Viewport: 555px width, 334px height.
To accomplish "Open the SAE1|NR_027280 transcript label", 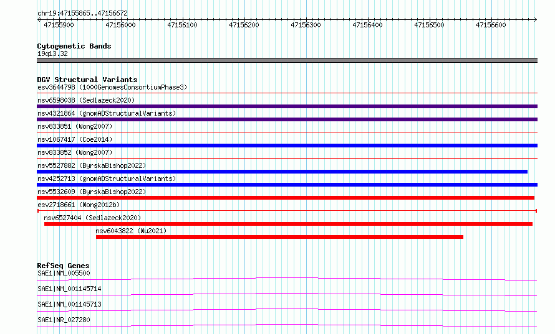I will tap(64, 320).
